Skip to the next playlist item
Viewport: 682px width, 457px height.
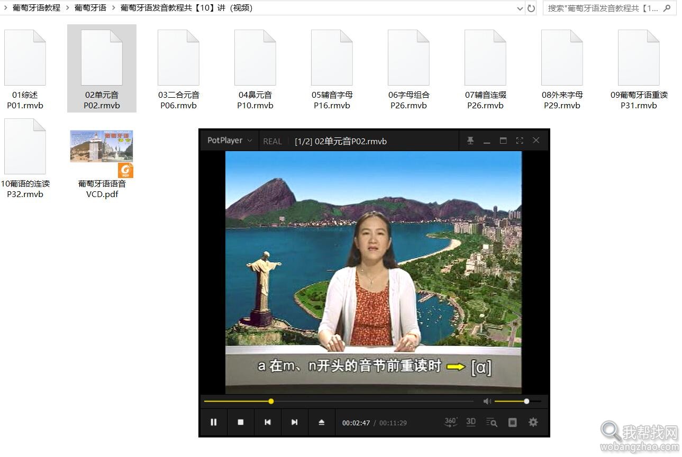(294, 422)
